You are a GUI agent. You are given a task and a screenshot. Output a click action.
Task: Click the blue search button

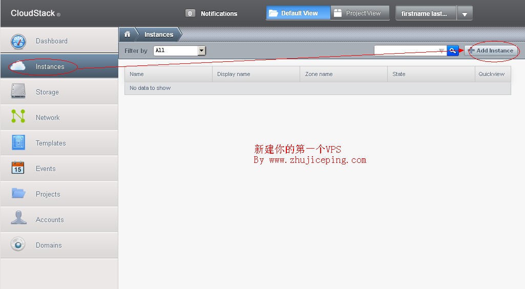(x=452, y=51)
